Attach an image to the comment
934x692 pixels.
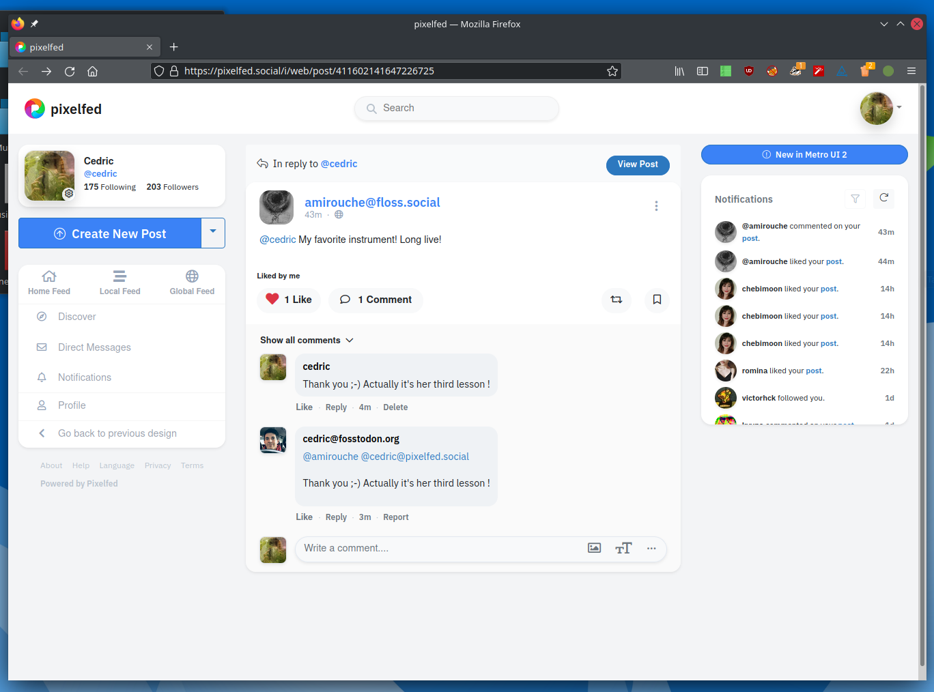(595, 548)
